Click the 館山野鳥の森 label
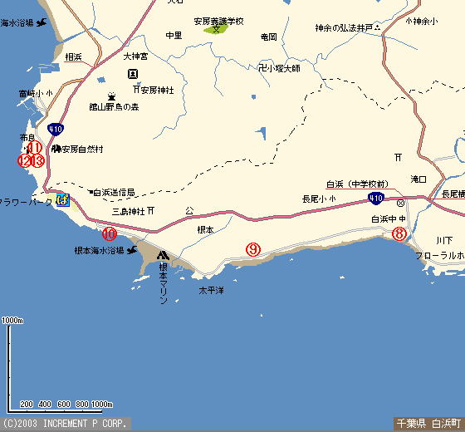The width and height of the screenshot is (465, 432). (115, 107)
